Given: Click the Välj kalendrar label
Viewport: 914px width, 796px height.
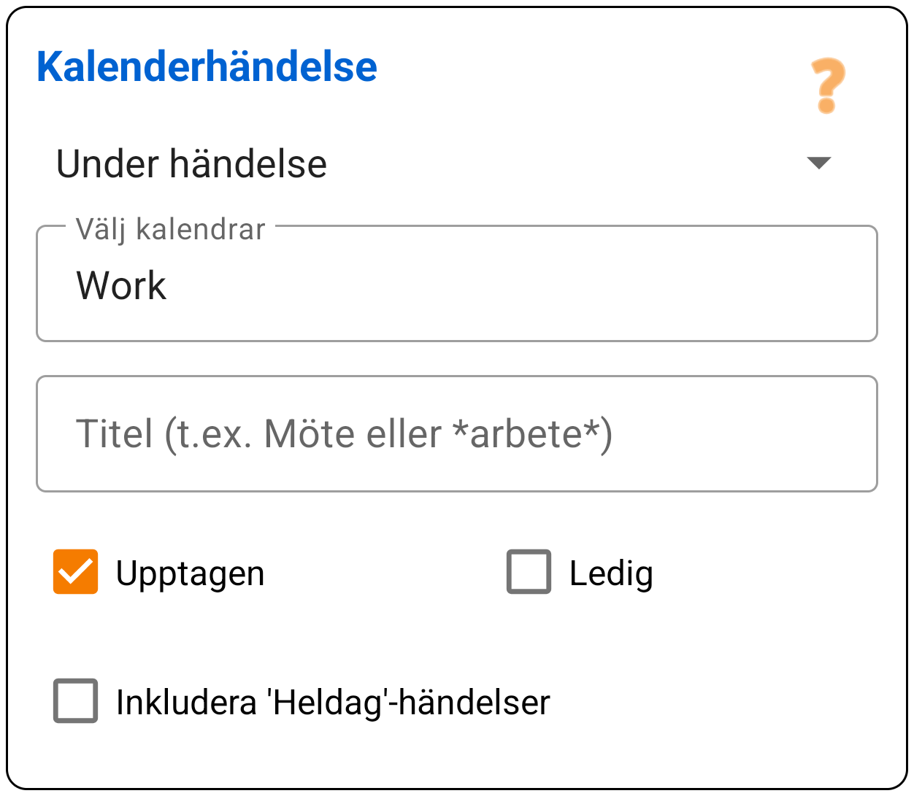Looking at the screenshot, I should point(169,228).
